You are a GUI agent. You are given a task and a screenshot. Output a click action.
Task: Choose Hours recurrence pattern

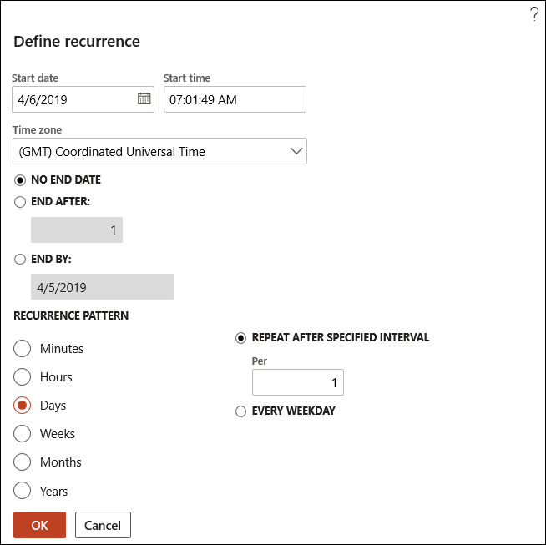[23, 377]
